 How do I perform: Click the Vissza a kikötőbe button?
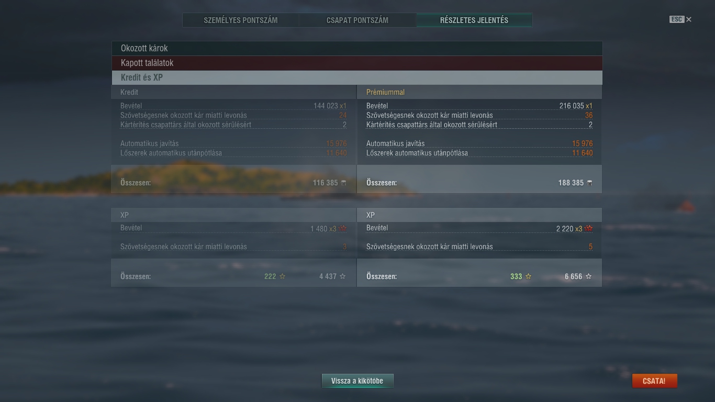(357, 381)
